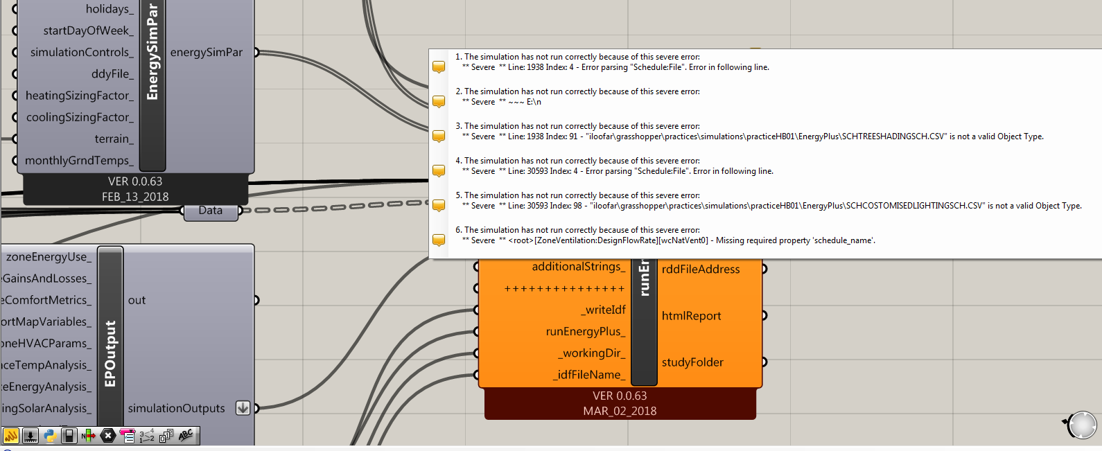Screen dimensions: 1102x451
Task: Click the balloon icon beside error 3
Action: pos(439,136)
